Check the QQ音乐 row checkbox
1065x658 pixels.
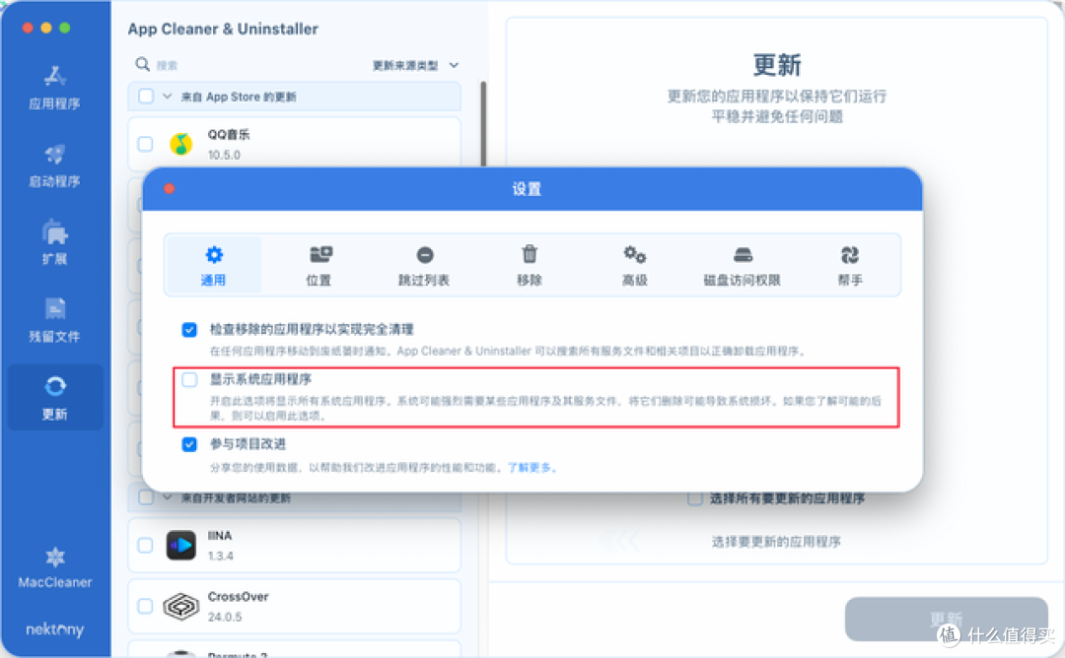(x=145, y=144)
